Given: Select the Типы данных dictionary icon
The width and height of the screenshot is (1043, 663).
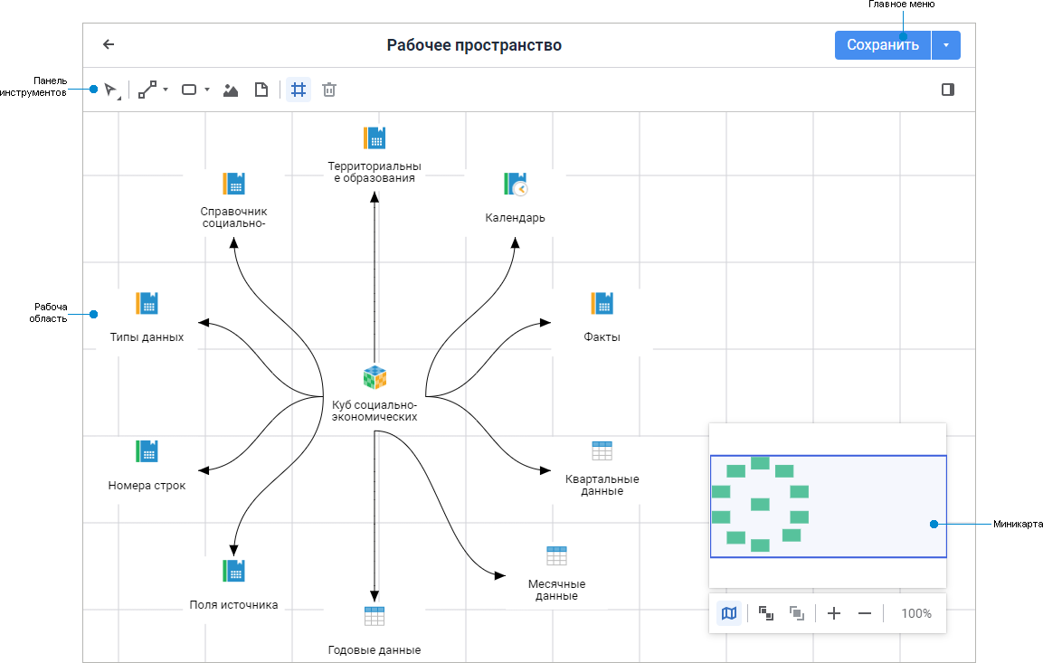Looking at the screenshot, I should pos(147,303).
